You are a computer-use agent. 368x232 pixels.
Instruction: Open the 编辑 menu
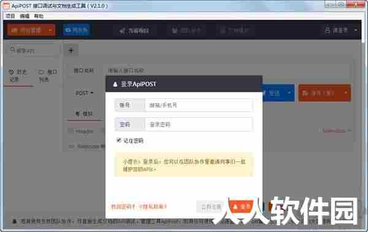[25, 16]
